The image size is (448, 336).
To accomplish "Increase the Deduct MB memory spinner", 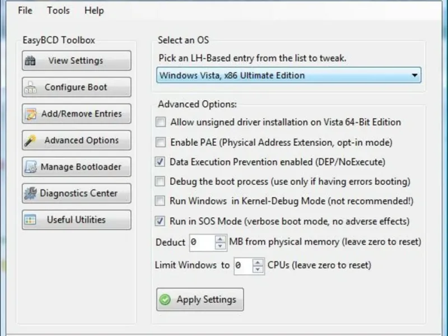I will pyautogui.click(x=220, y=239).
